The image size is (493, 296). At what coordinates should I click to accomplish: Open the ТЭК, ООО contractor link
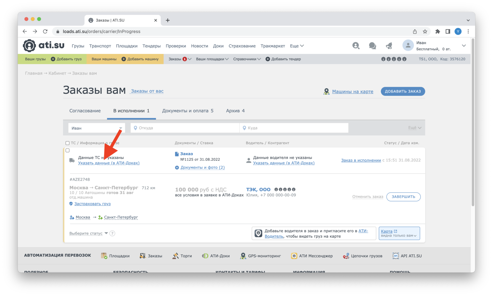click(x=258, y=190)
